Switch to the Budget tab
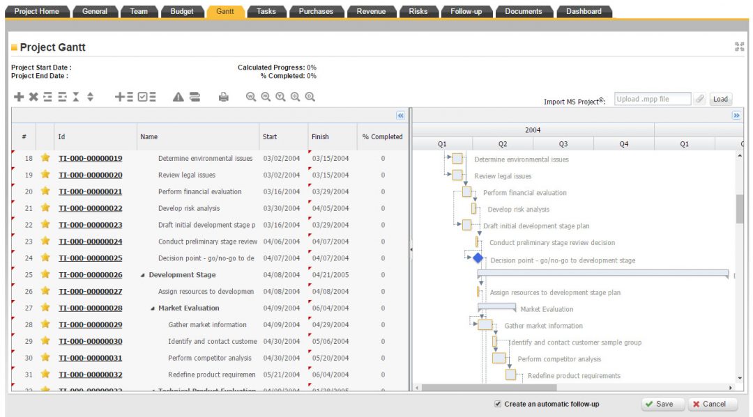Screen dimensions: 753x417 click(182, 10)
